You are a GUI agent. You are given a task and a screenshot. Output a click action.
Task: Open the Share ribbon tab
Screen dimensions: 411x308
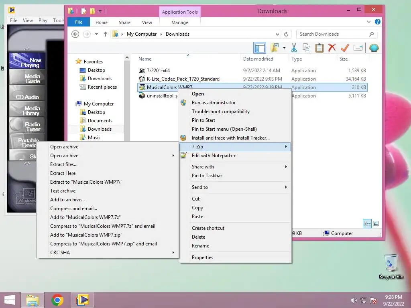pos(124,22)
